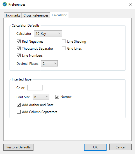Image resolution: width=135 pixels, height=154 pixels.
Task: Uncheck the Red Negatives checkbox
Action: [x=19, y=42]
